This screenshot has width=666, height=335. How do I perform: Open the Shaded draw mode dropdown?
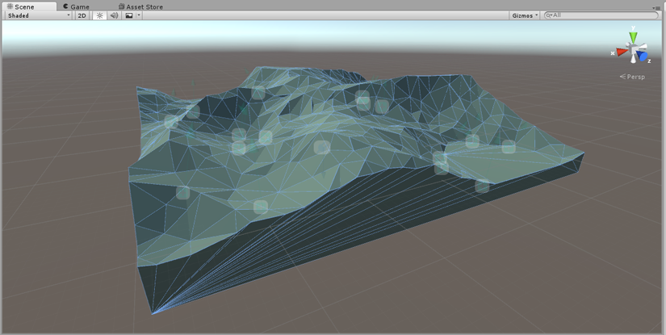click(x=38, y=15)
